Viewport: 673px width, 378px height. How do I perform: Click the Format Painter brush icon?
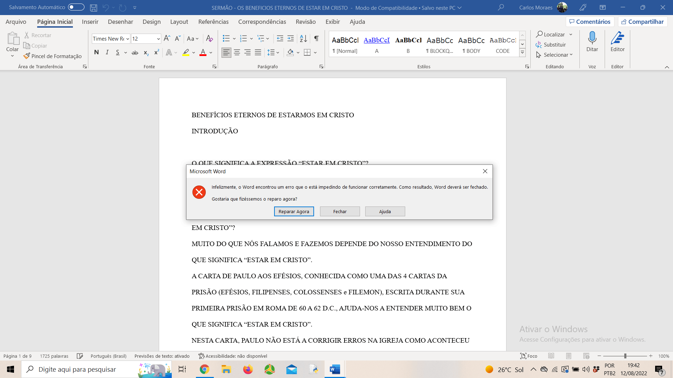point(27,56)
